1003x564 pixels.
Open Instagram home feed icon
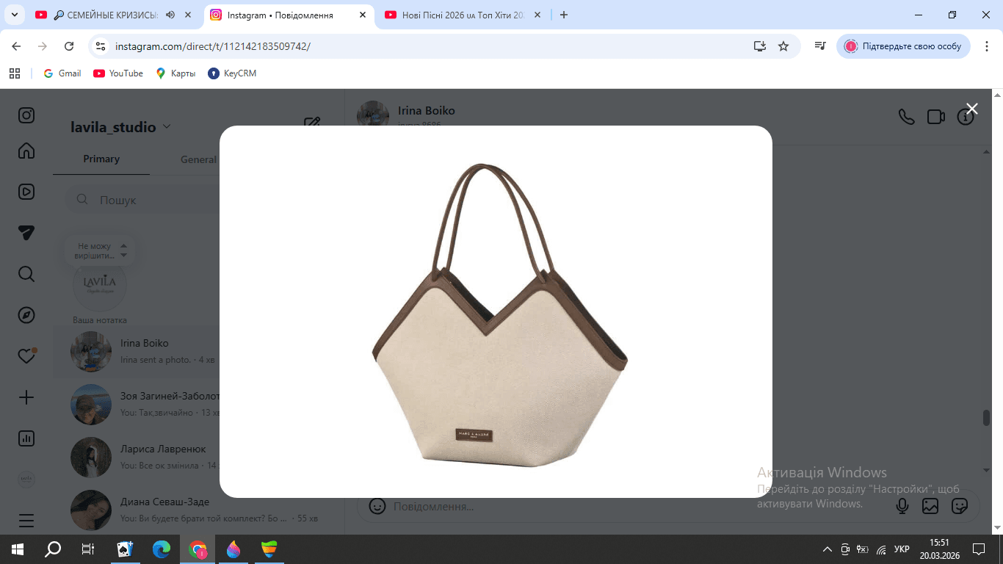26,151
